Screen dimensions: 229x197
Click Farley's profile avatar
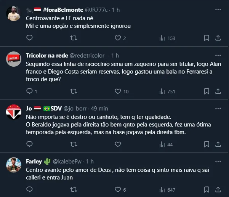[x=14, y=165]
